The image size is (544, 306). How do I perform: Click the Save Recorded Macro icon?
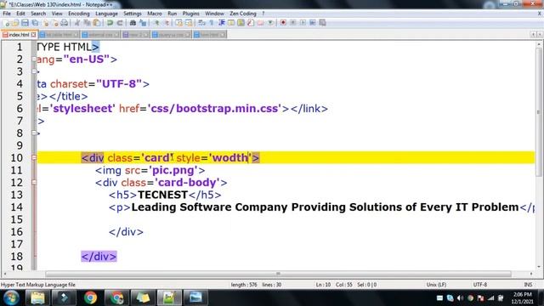coord(322,23)
